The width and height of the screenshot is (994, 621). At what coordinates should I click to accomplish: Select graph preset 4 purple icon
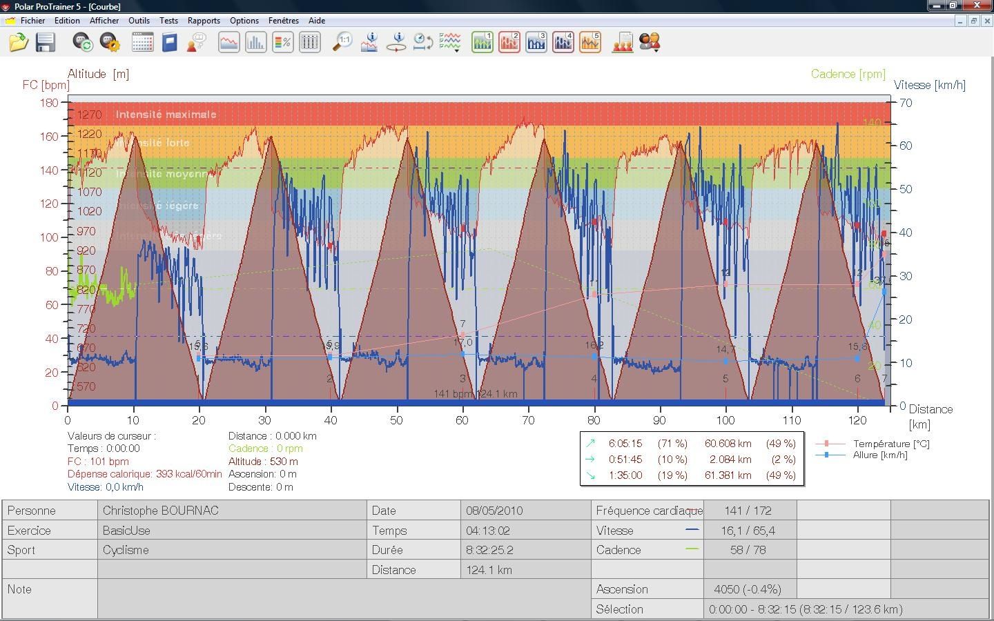(563, 42)
